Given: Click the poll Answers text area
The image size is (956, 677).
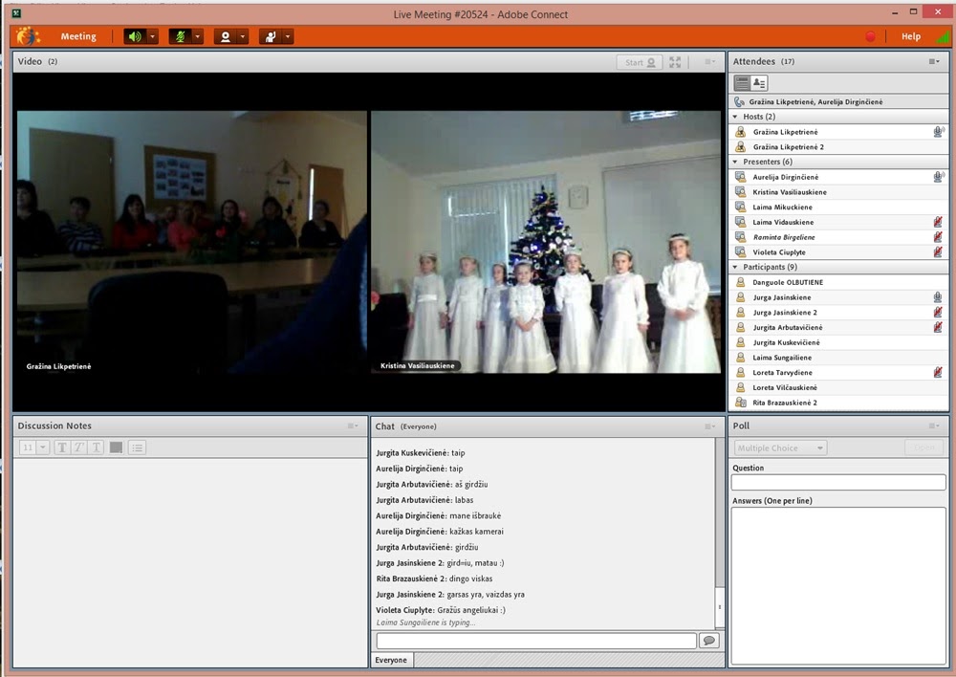Looking at the screenshot, I should 838,585.
